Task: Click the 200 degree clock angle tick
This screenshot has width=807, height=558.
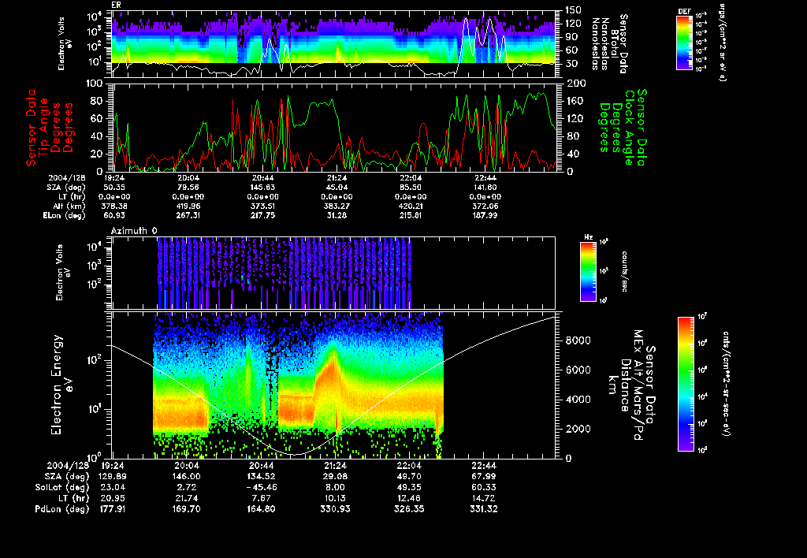Action: tap(575, 84)
